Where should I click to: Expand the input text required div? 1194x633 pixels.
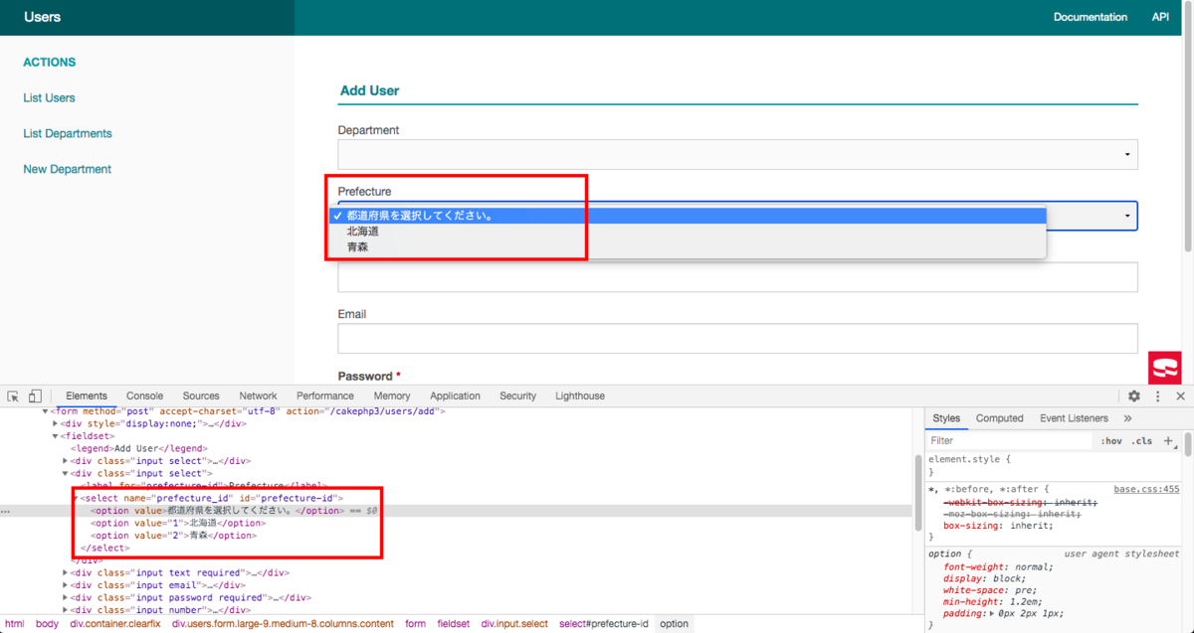point(66,572)
